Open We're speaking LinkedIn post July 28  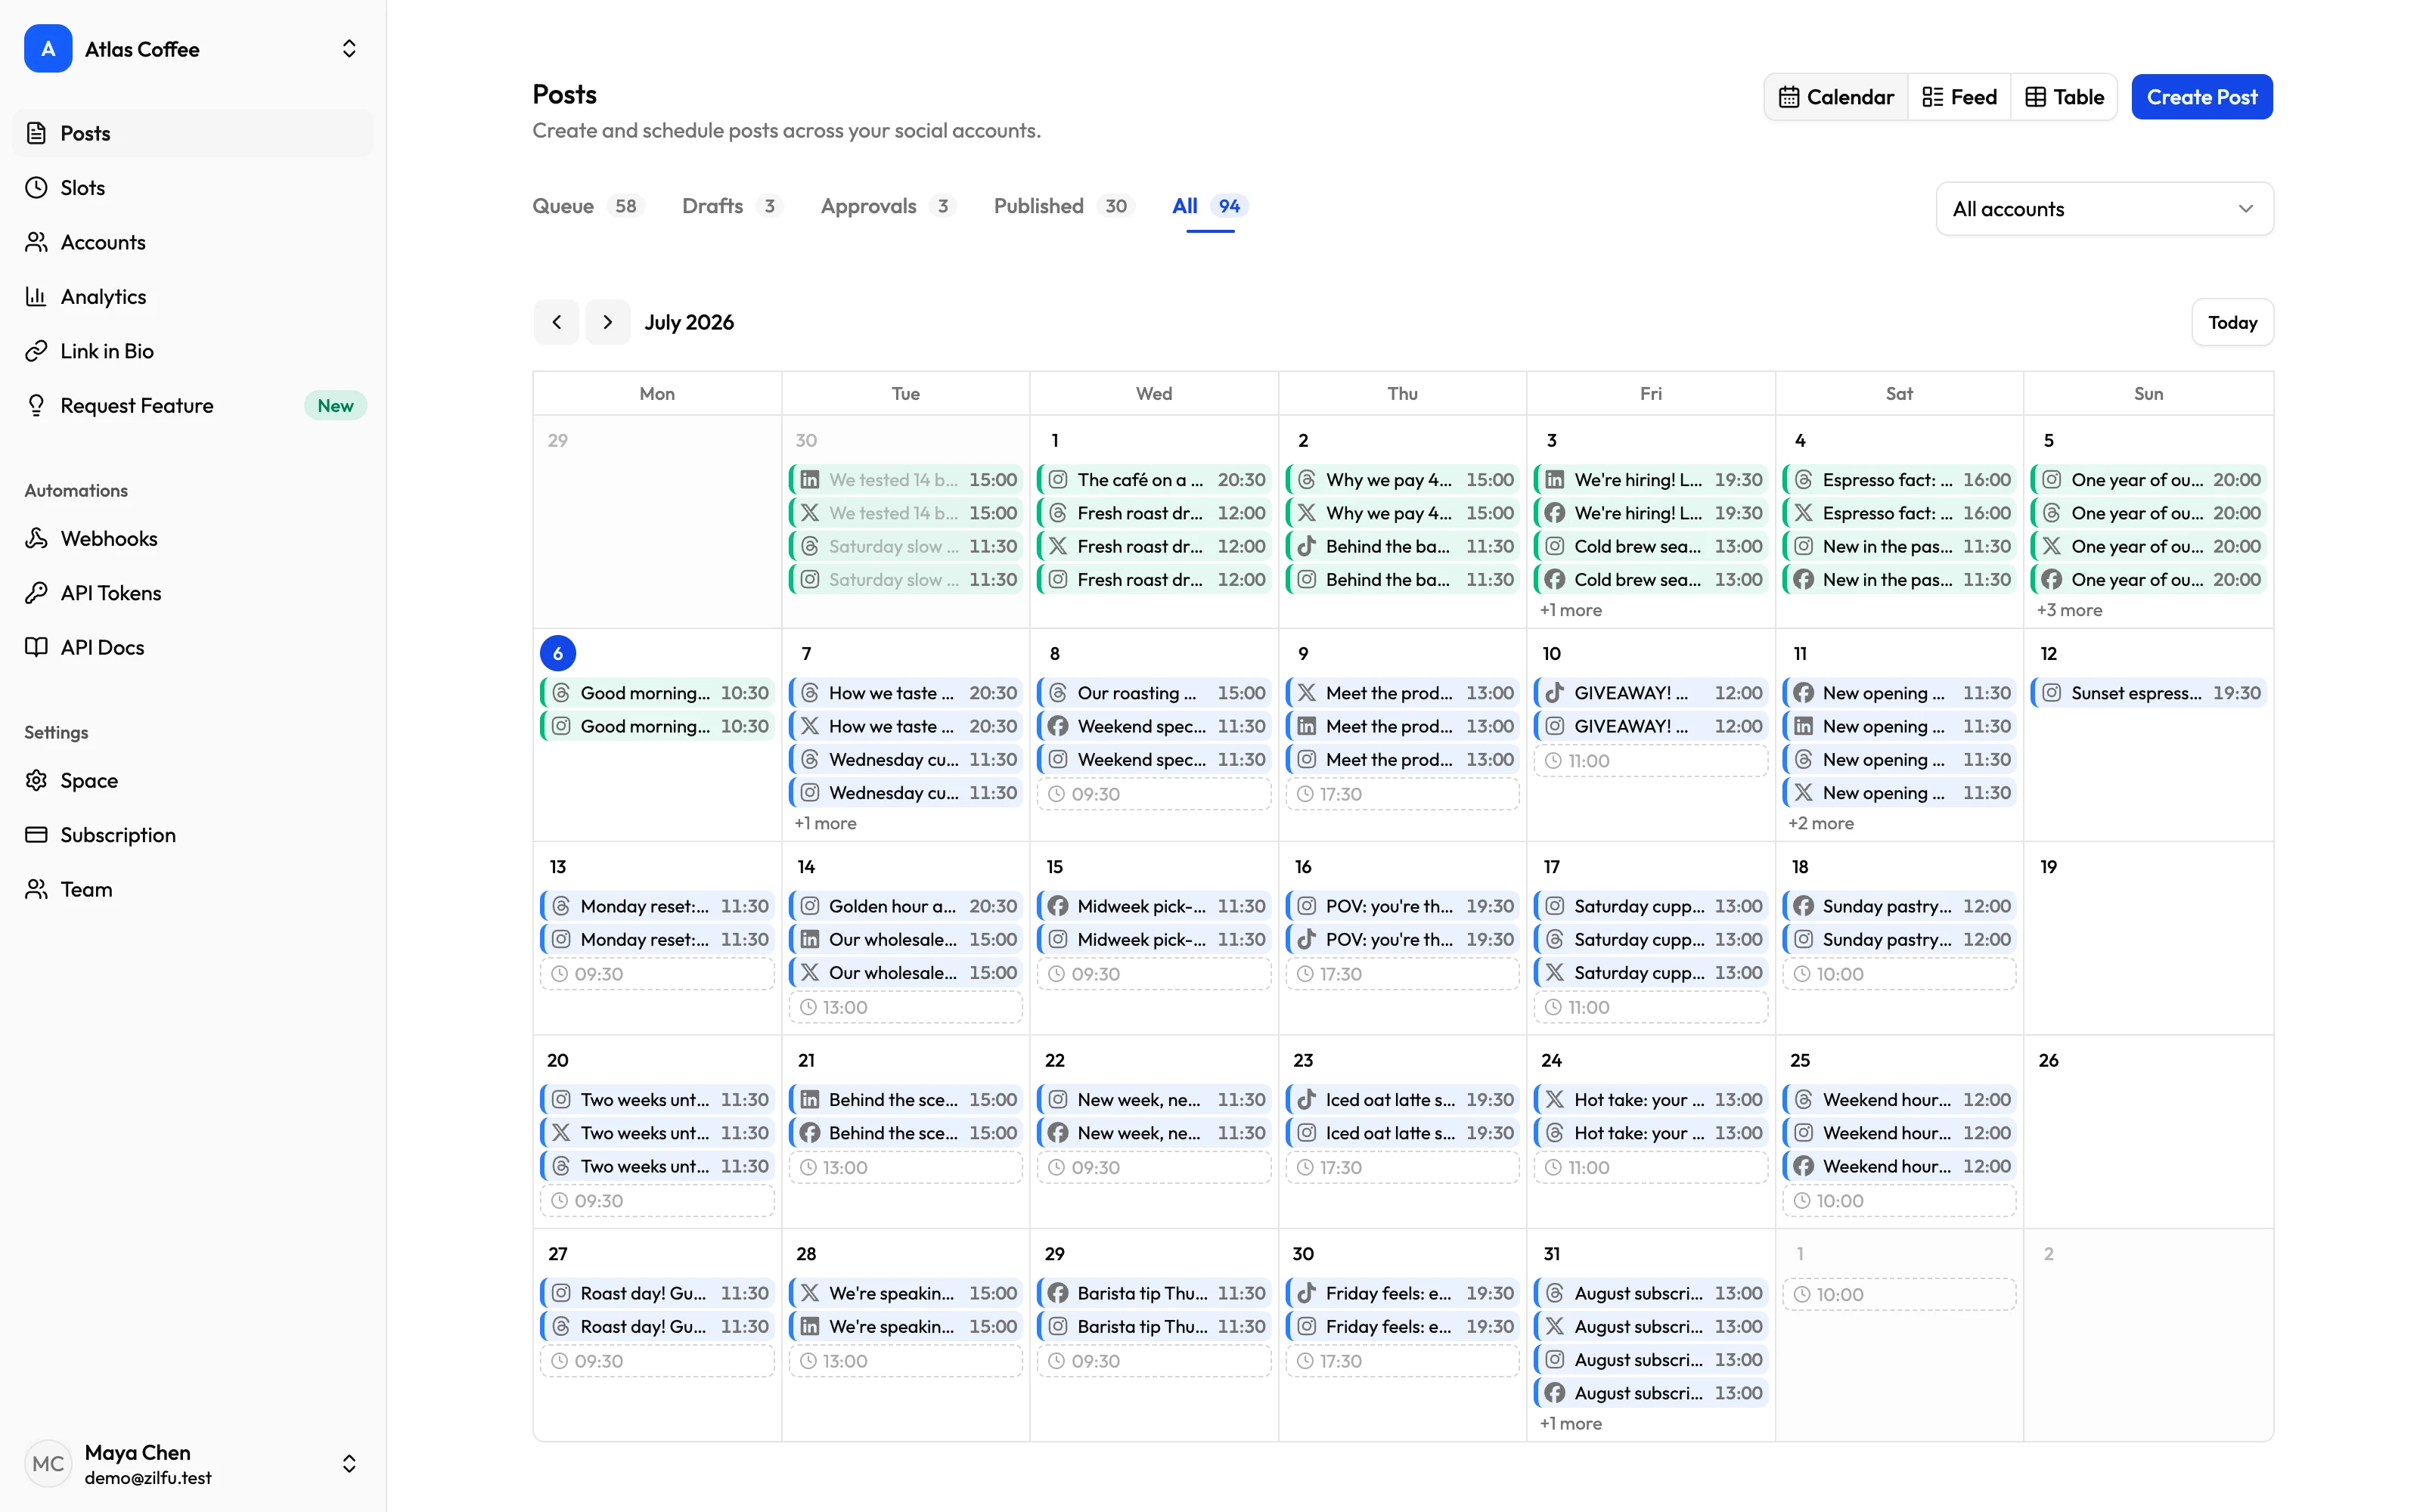point(906,1326)
